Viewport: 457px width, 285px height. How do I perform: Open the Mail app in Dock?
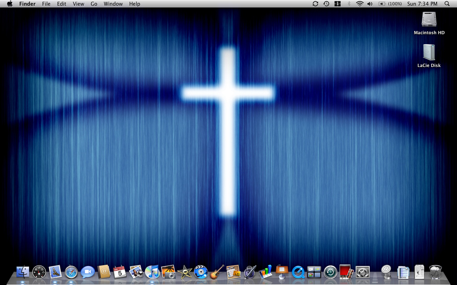tap(55, 273)
